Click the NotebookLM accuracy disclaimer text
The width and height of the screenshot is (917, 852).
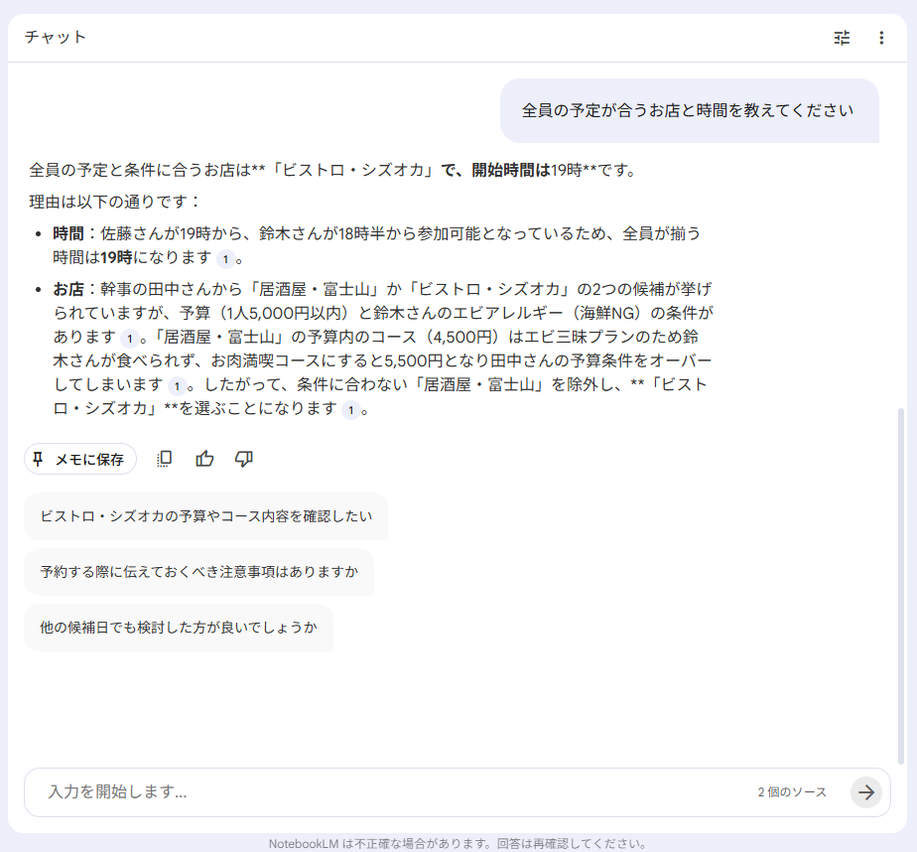point(458,843)
